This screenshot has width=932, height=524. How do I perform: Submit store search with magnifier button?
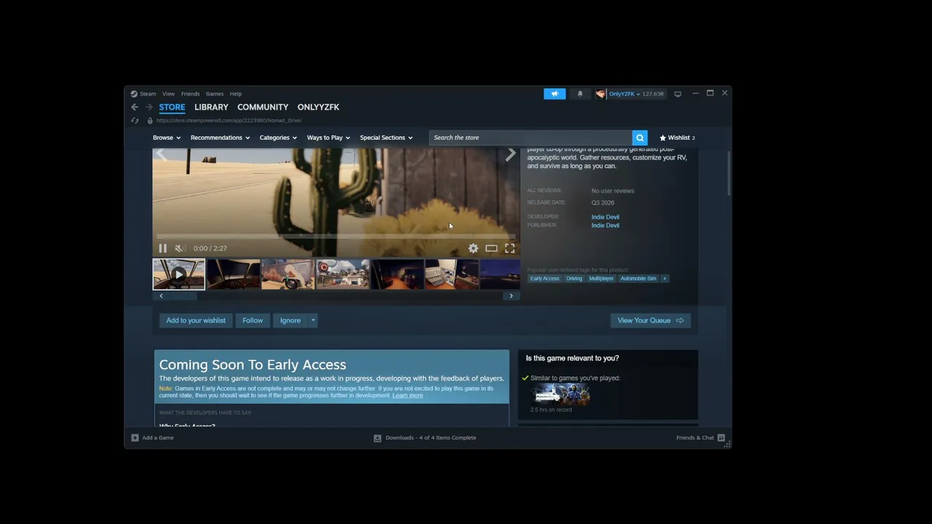click(640, 138)
